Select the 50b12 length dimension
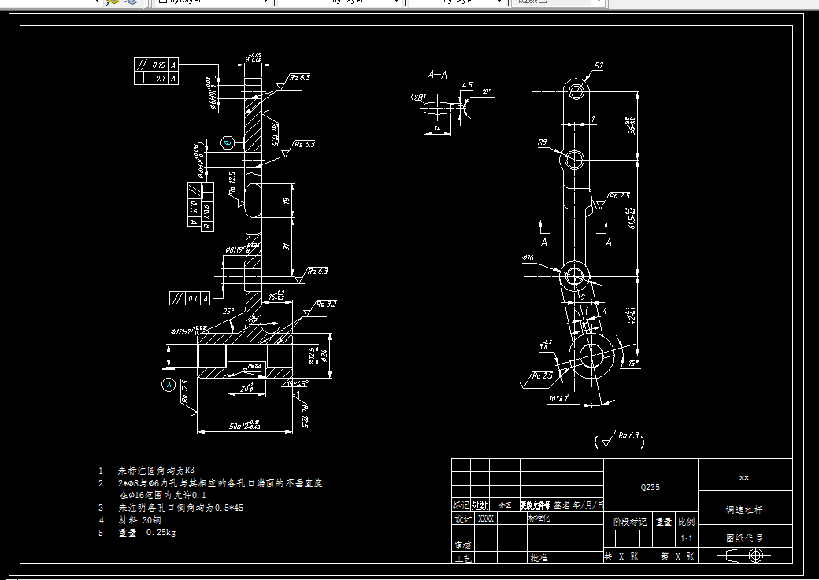This screenshot has height=580, width=819. [244, 426]
